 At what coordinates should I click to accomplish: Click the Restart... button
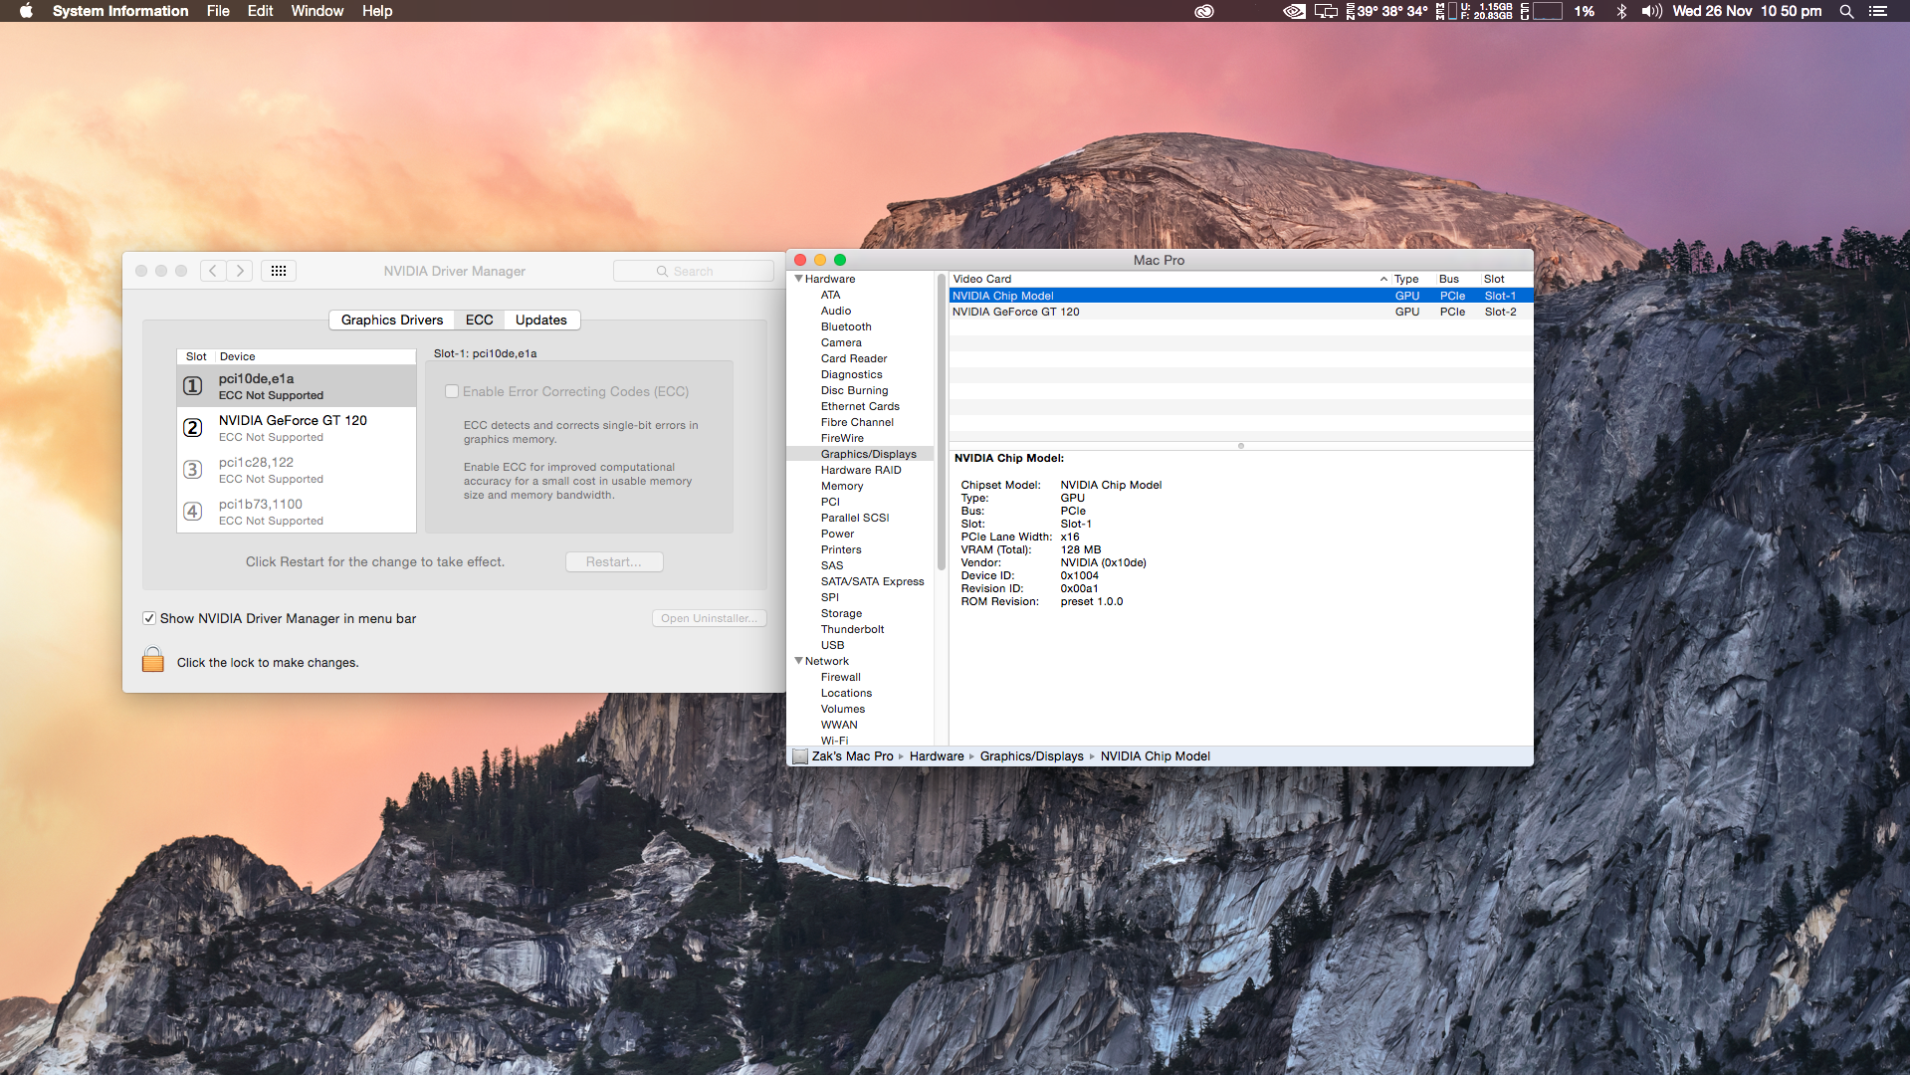614,562
